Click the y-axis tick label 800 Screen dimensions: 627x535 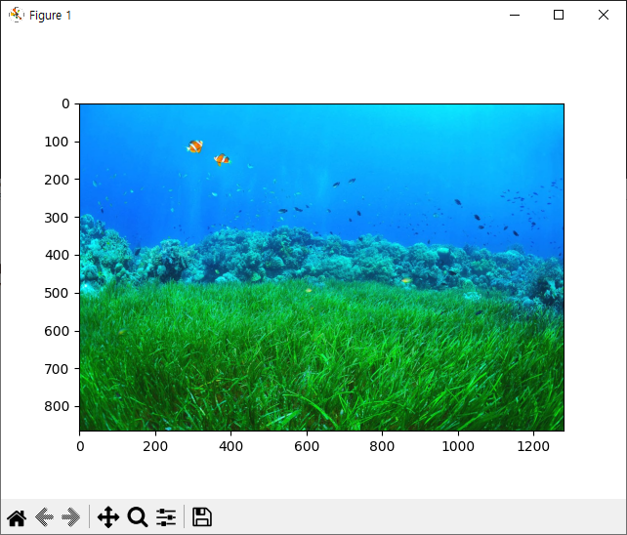[57, 406]
